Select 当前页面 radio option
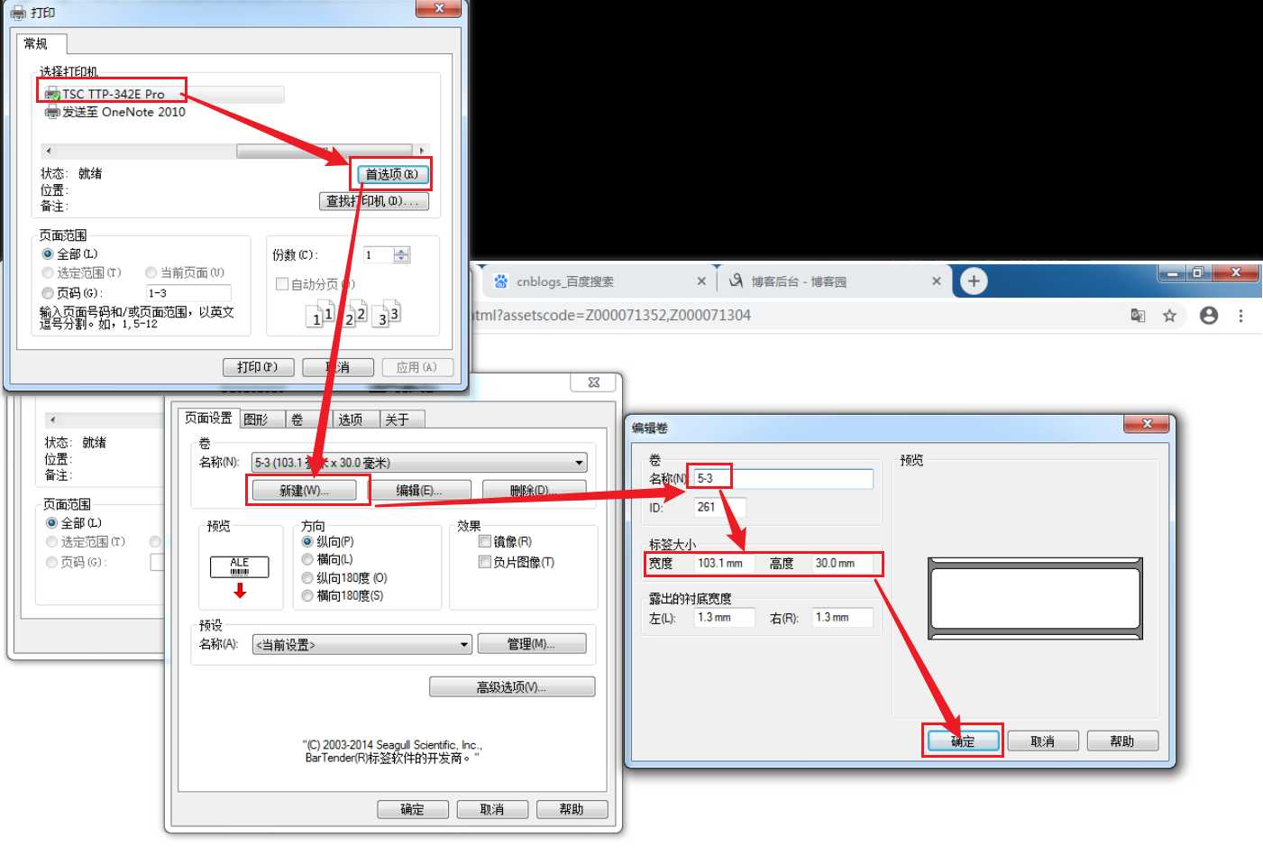1263x856 pixels. tap(151, 272)
